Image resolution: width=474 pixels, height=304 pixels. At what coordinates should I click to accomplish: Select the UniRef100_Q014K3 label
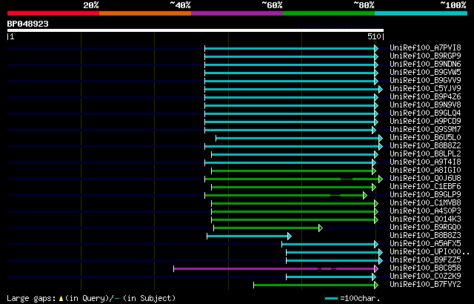425,219
